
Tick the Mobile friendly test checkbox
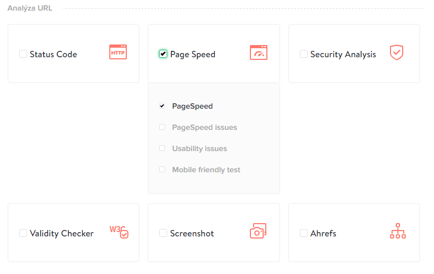[x=162, y=169]
